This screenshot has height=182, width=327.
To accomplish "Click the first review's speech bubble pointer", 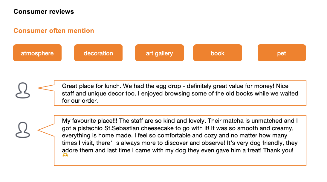I will (x=46, y=88).
